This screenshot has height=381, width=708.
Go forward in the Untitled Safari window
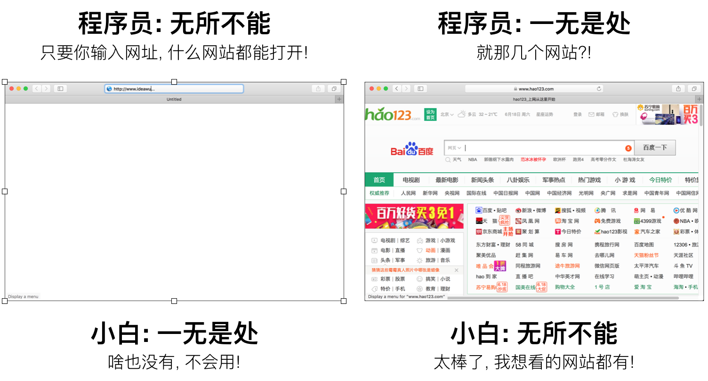(x=46, y=88)
